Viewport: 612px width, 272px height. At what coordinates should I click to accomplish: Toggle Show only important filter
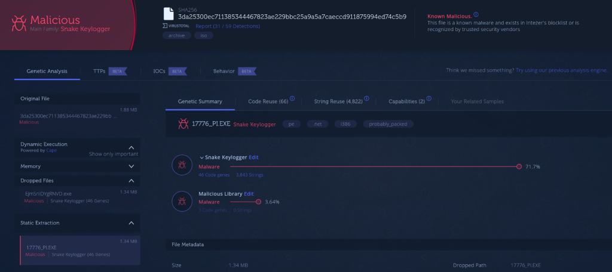[x=113, y=154]
